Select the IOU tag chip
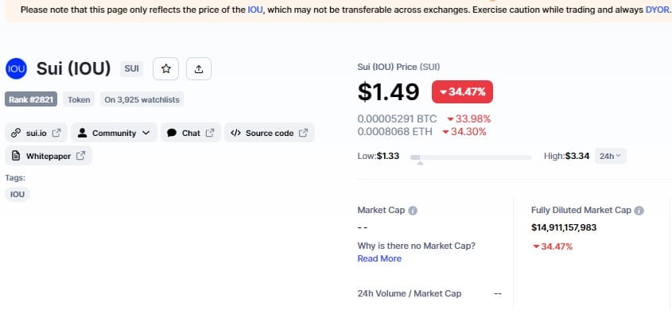This screenshot has width=672, height=318. click(x=17, y=194)
